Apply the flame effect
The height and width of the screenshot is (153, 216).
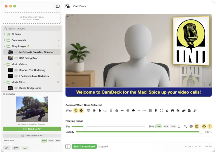(x=100, y=110)
